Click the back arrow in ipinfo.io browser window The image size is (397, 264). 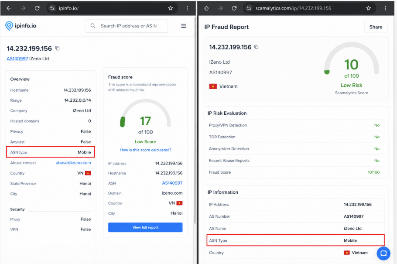coord(9,8)
